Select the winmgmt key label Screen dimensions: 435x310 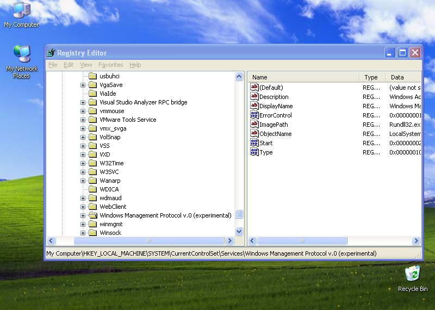coord(111,224)
